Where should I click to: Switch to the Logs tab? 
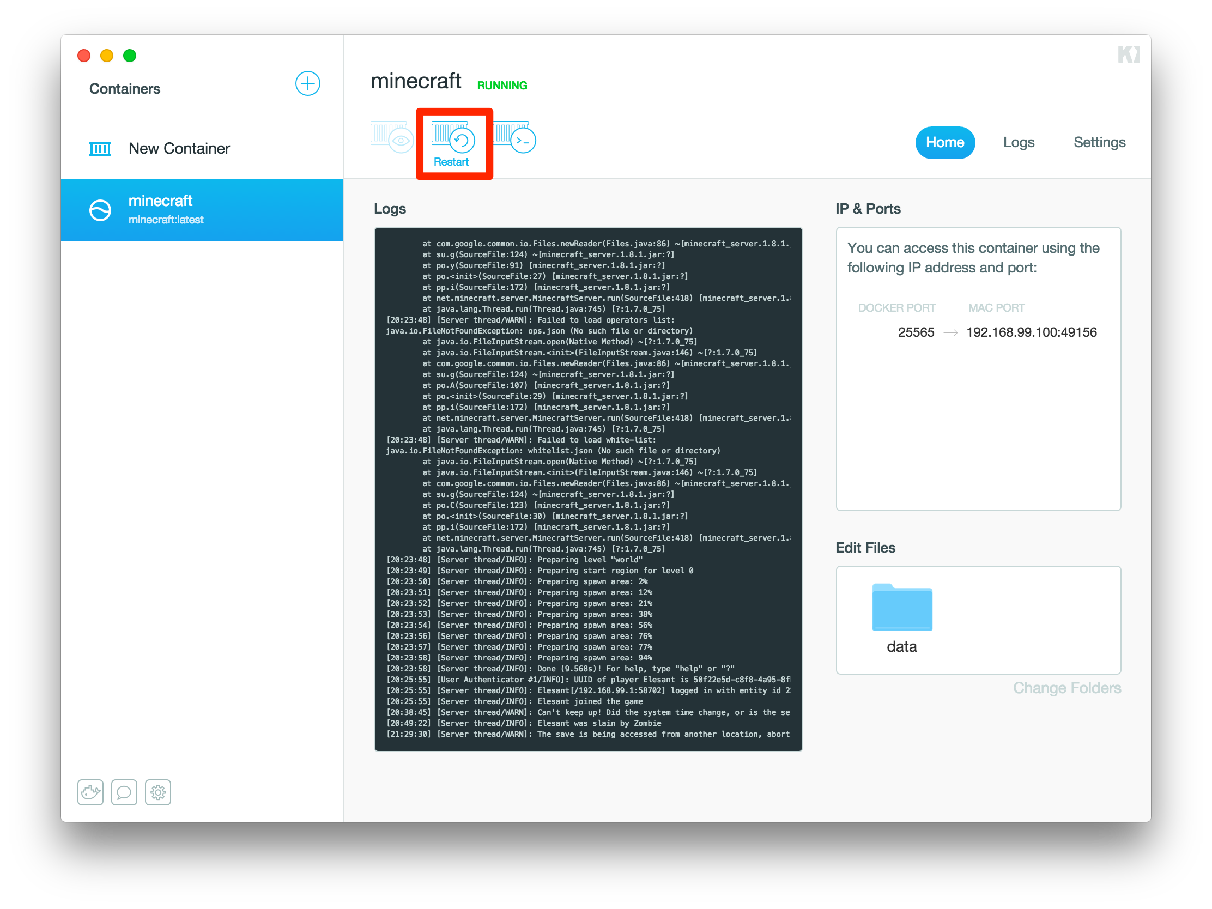click(x=1018, y=142)
